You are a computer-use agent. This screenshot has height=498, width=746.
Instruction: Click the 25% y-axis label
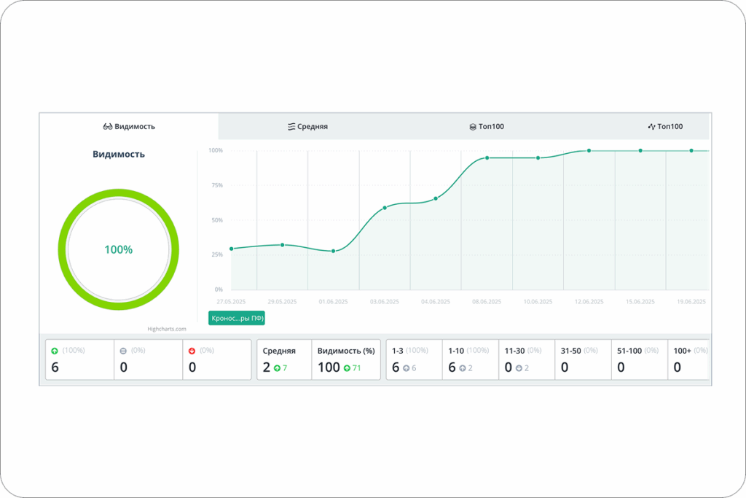[x=217, y=254]
